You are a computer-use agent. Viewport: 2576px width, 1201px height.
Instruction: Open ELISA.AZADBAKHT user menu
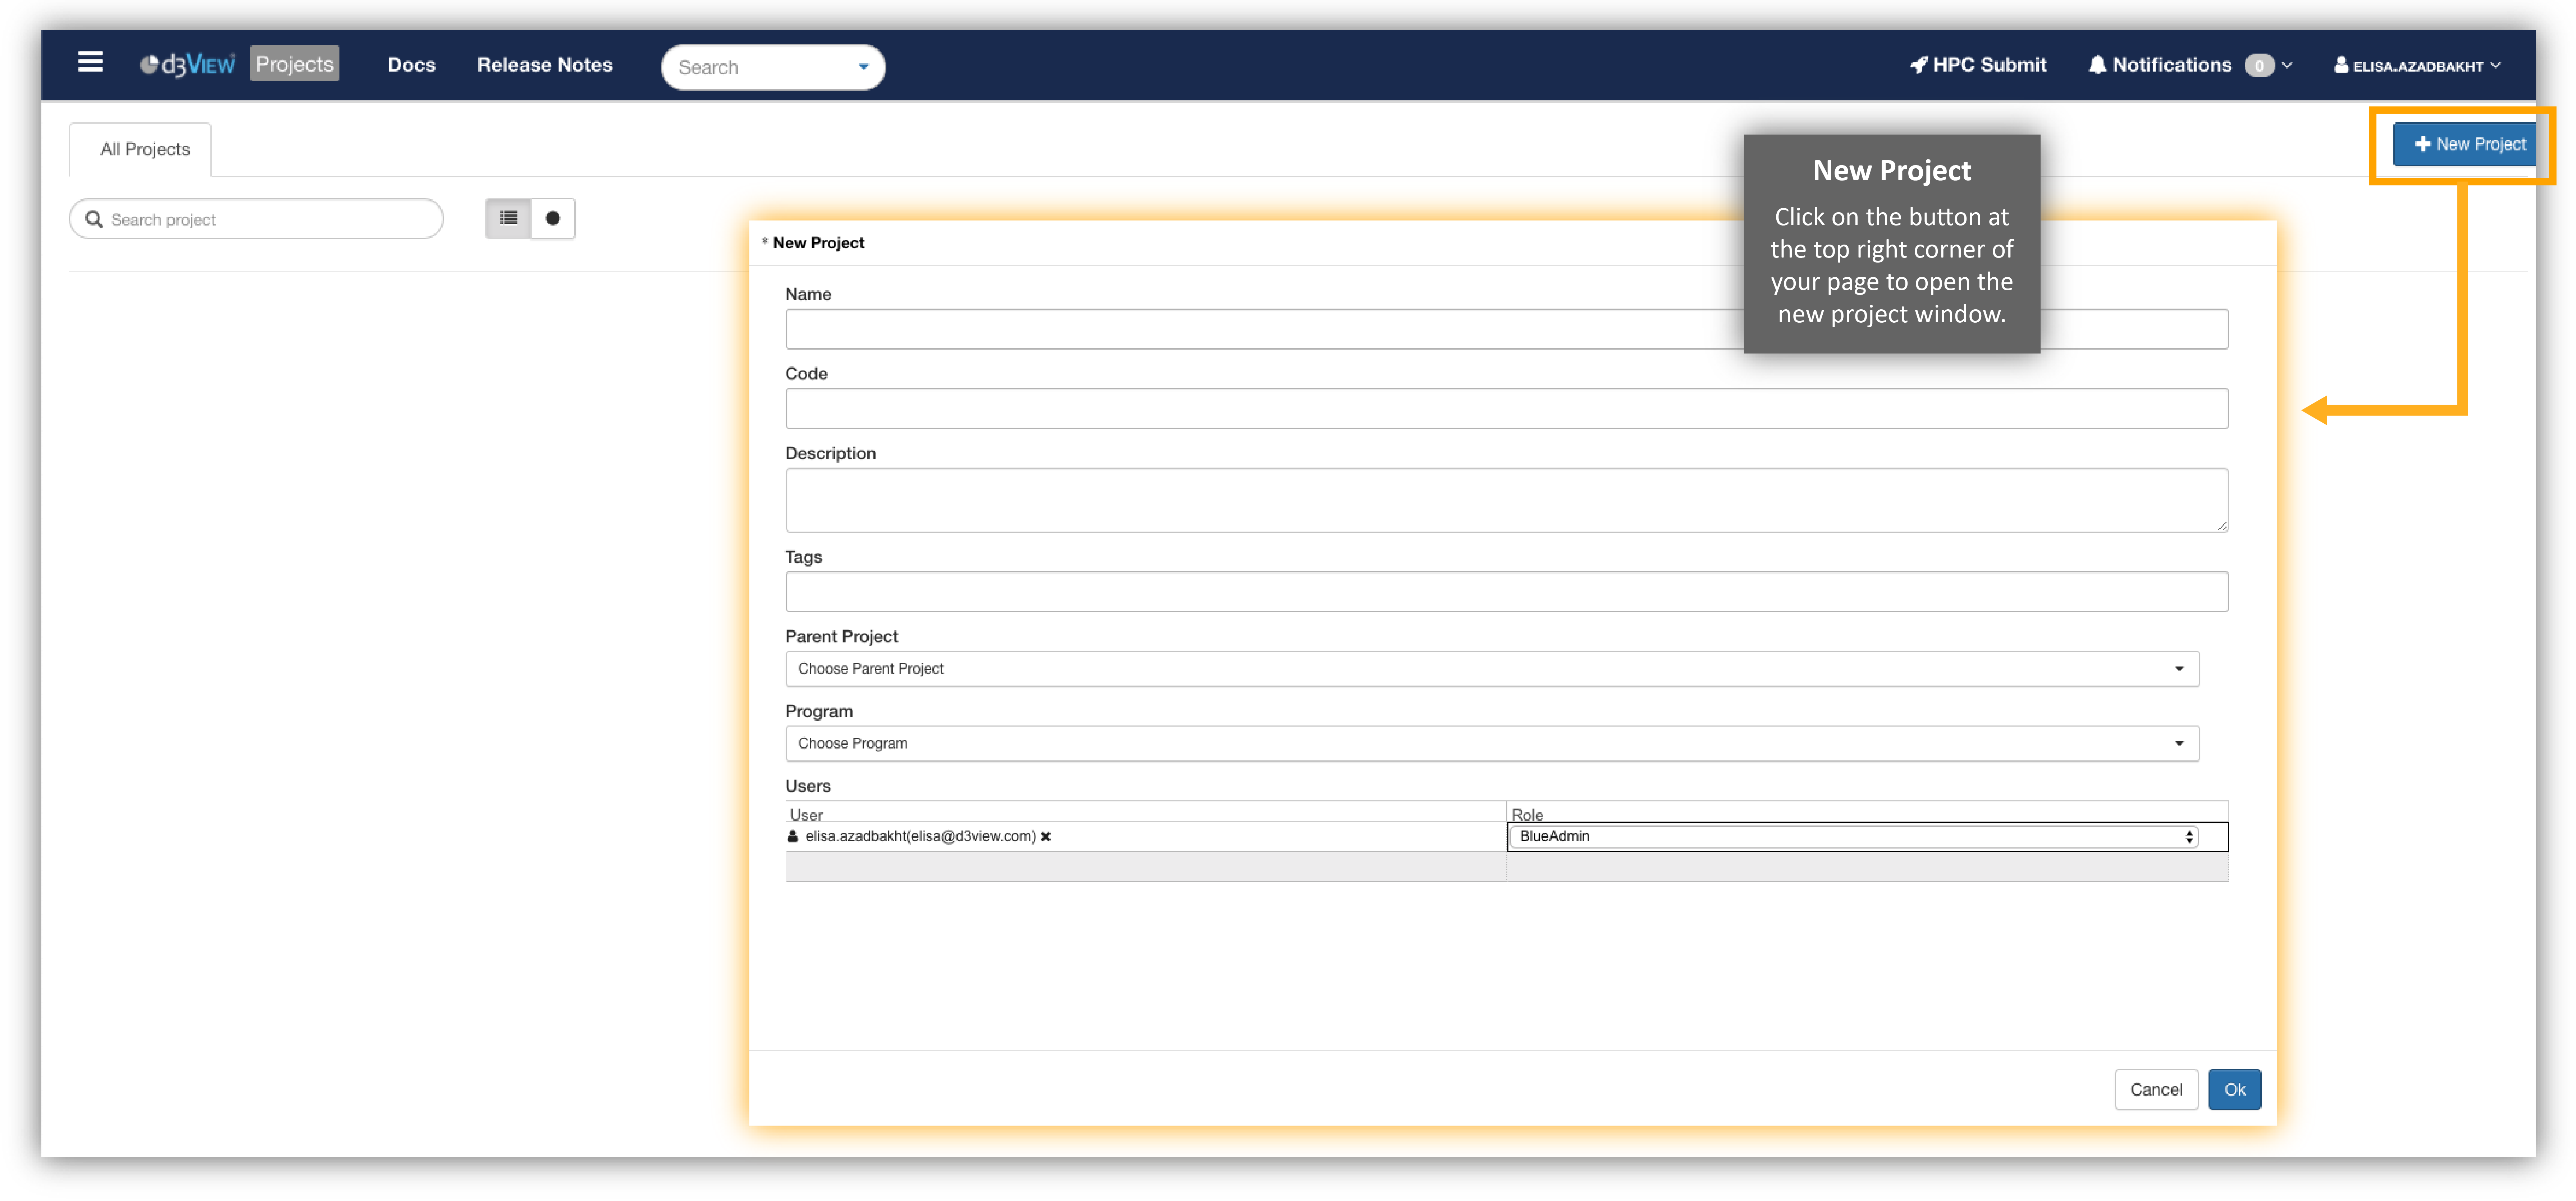(x=2417, y=66)
